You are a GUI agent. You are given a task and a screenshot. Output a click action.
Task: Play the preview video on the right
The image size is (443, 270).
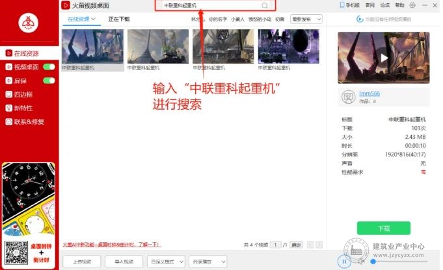point(384,58)
